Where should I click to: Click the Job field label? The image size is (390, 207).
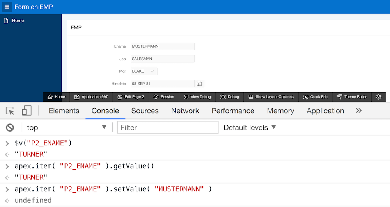pyautogui.click(x=122, y=59)
